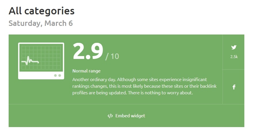This screenshot has height=138, width=257.
Task: Click the embed code brackets icon
Action: [110, 116]
